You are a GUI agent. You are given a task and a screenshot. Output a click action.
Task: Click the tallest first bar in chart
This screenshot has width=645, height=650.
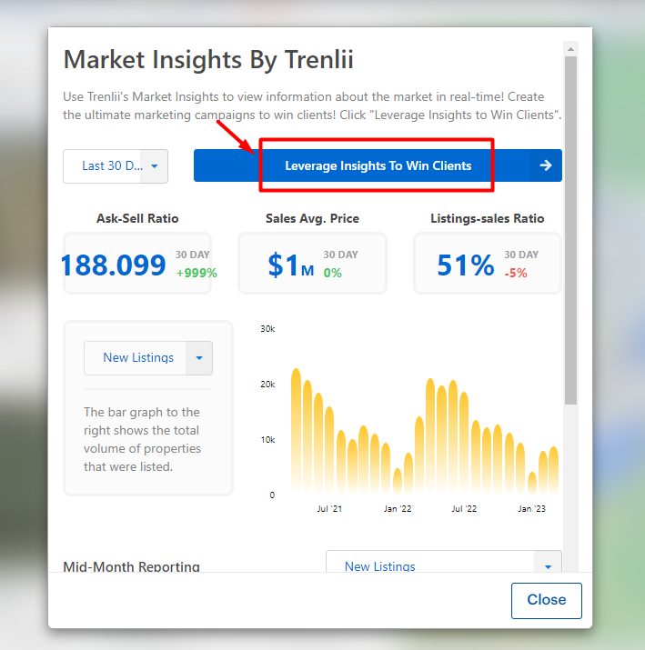[297, 431]
